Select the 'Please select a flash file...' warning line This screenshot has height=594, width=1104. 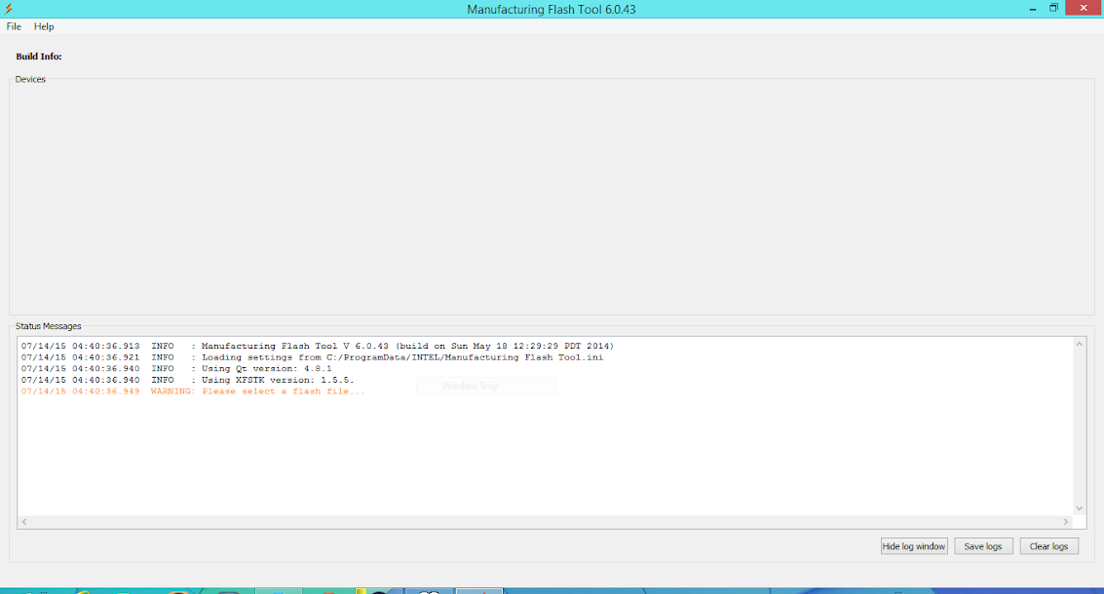[194, 391]
